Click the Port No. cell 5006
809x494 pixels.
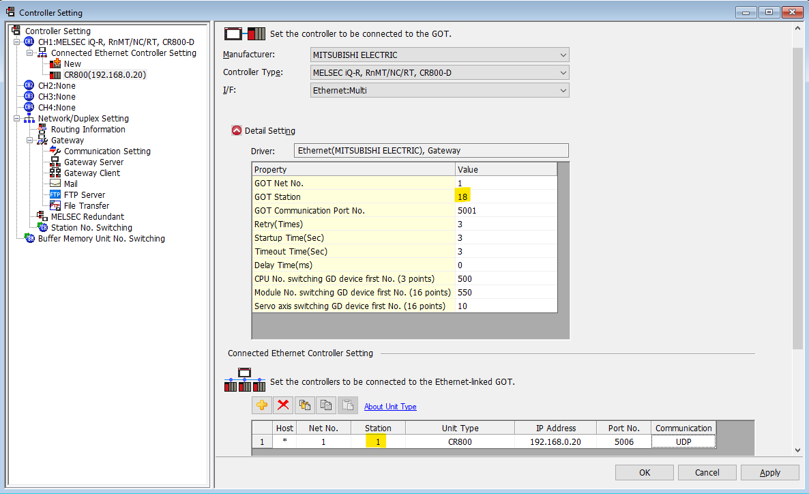[x=623, y=442]
